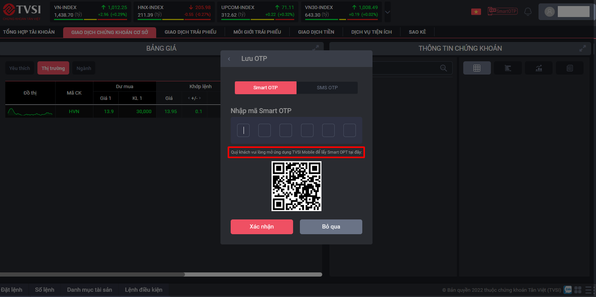The width and height of the screenshot is (596, 297).
Task: Switch to the growth chart view icon
Action: [539, 68]
